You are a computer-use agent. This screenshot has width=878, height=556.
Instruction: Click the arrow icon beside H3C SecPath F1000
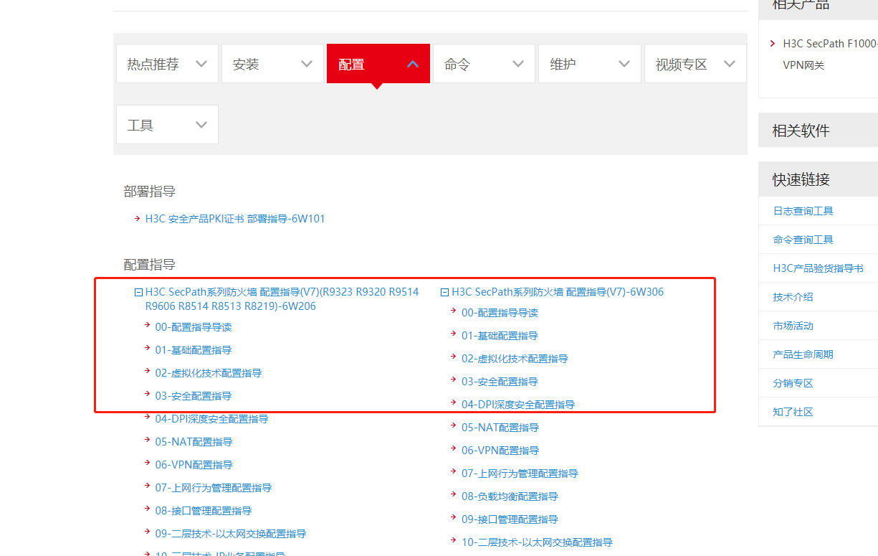773,43
